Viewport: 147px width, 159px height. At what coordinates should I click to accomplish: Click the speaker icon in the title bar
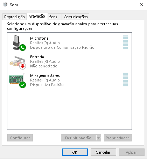[5, 5]
